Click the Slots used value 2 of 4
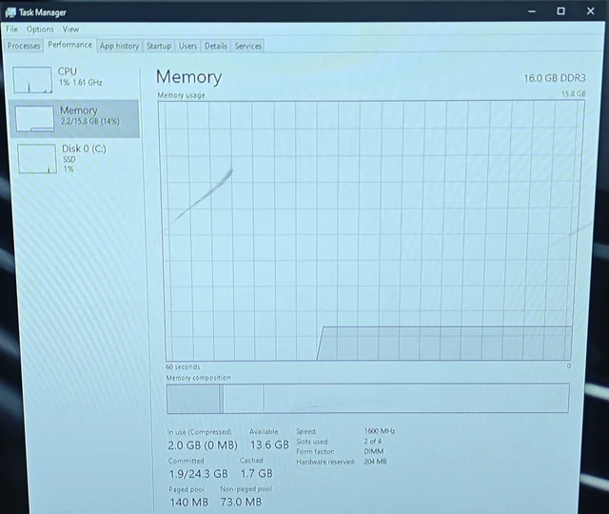Screen dimensions: 609x514 tap(372, 442)
